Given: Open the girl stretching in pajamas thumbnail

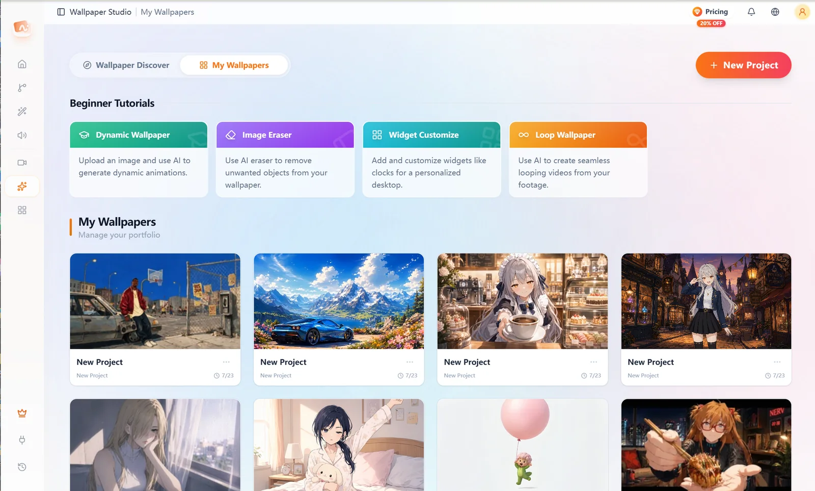Looking at the screenshot, I should pyautogui.click(x=339, y=445).
